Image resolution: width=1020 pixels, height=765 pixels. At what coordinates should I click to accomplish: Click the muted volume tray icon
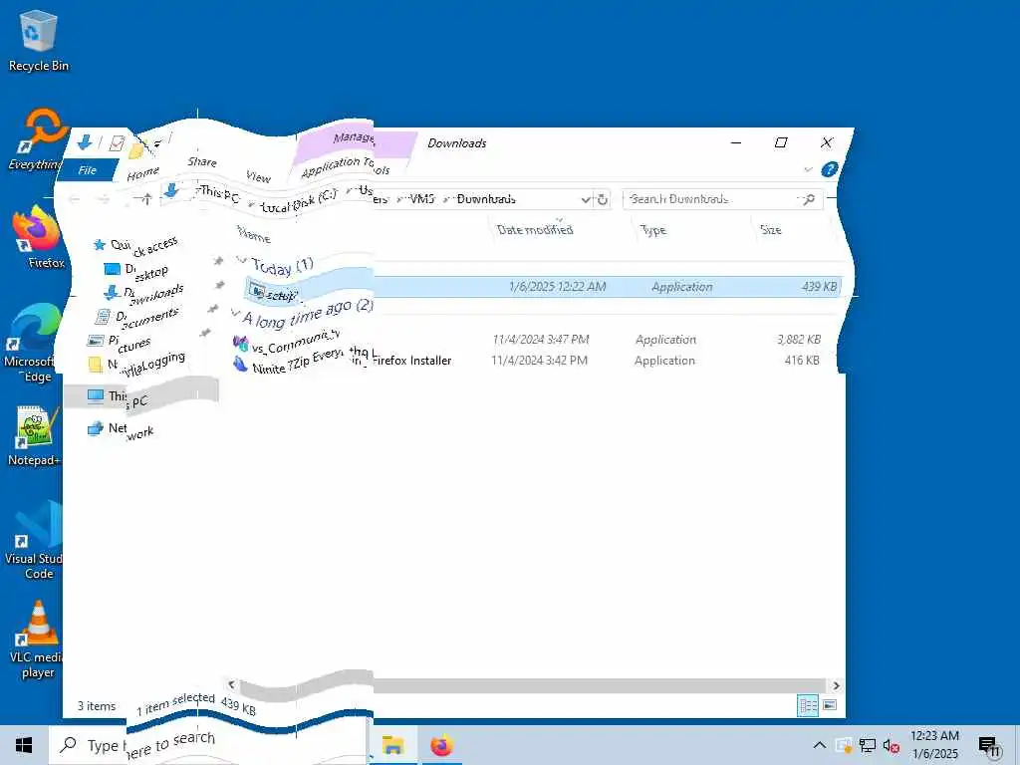(x=892, y=745)
